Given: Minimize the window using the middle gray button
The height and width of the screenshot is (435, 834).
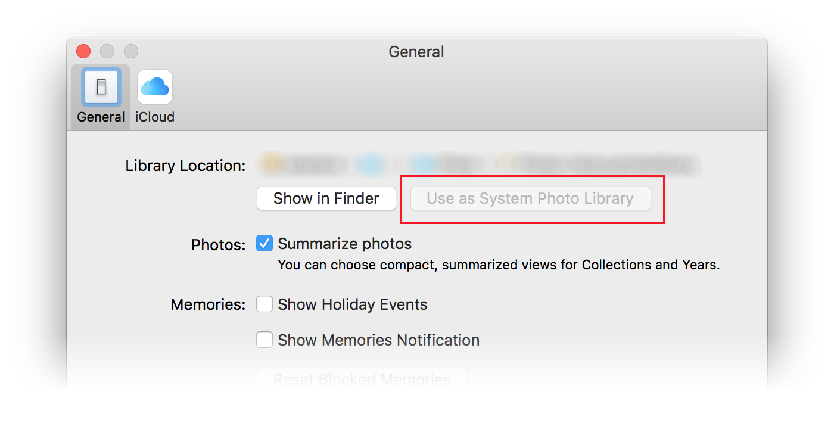Looking at the screenshot, I should click(x=107, y=51).
